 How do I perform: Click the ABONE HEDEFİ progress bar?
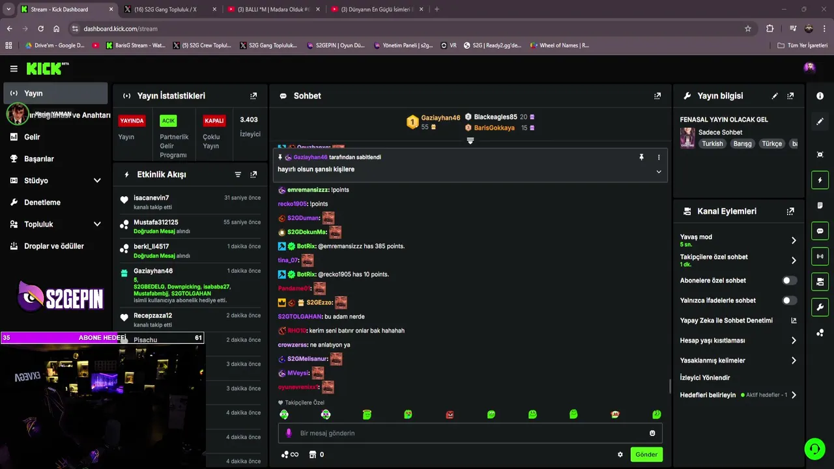[102, 337]
